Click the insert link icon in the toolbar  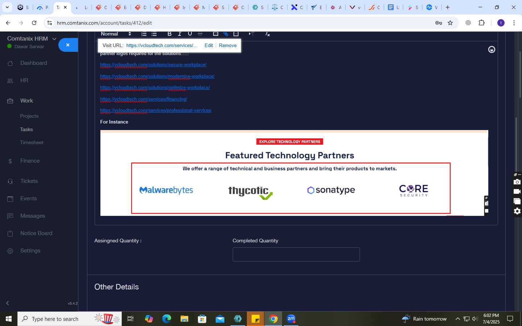click(226, 34)
